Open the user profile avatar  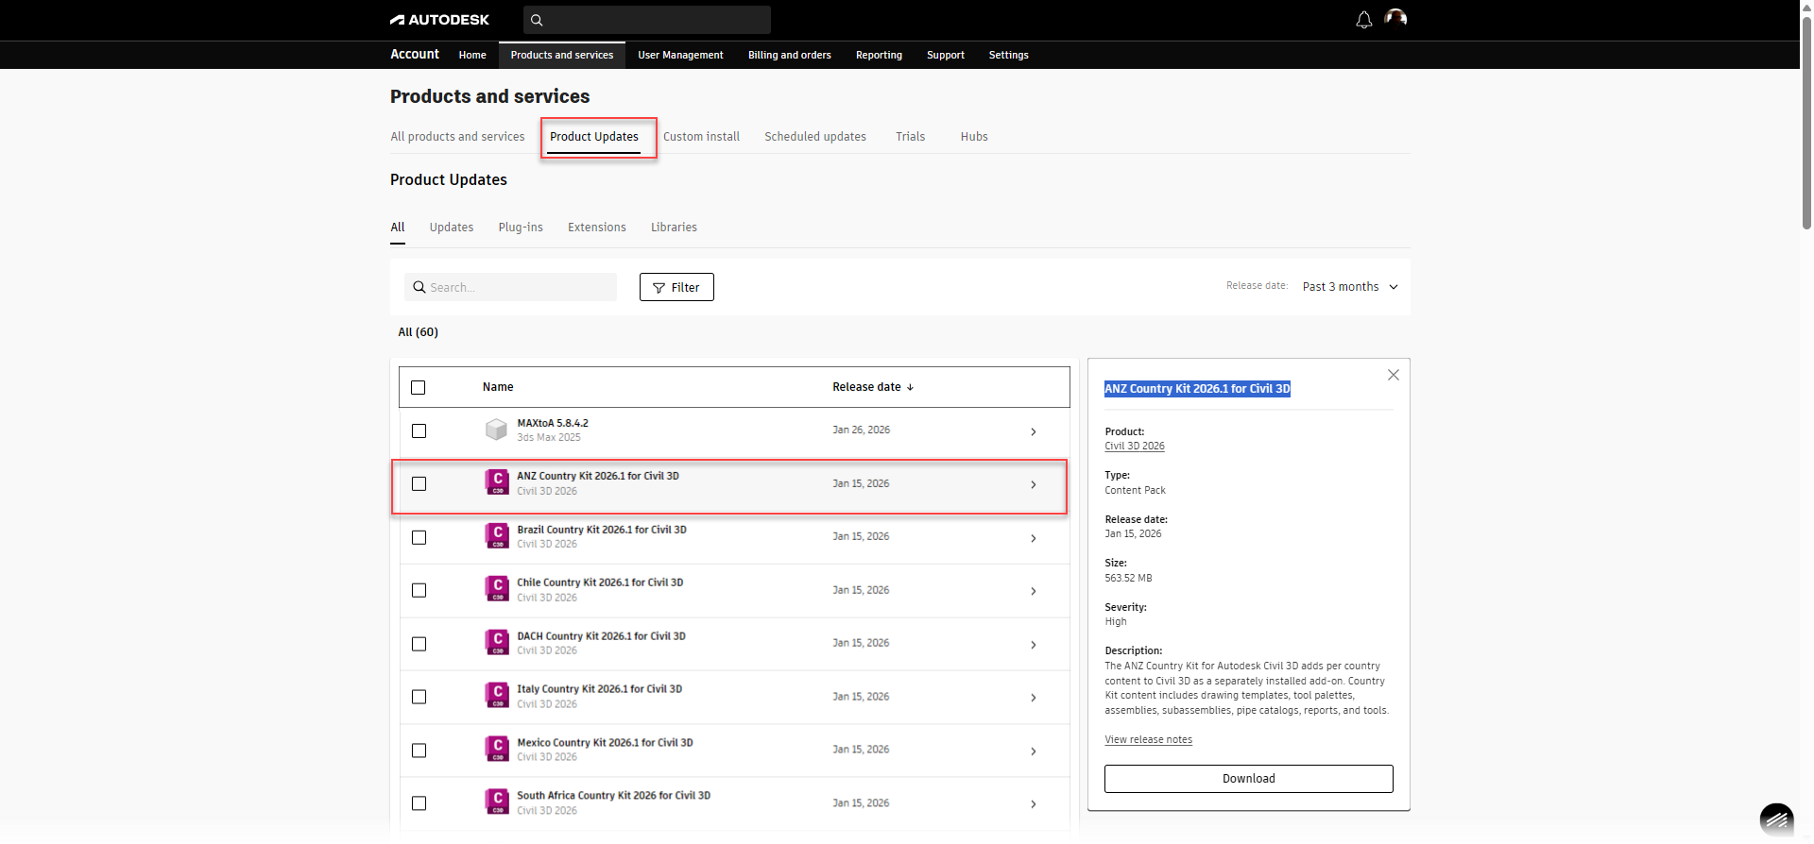click(x=1395, y=18)
